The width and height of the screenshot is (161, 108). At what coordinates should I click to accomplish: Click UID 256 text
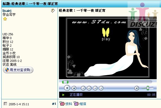click(x=8, y=34)
